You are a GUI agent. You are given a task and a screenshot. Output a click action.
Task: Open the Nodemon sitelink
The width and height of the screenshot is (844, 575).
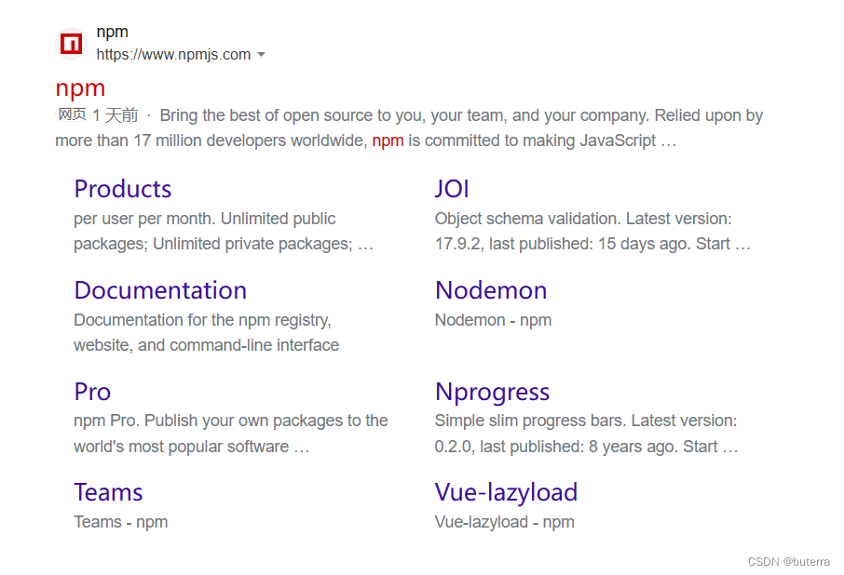click(x=491, y=290)
